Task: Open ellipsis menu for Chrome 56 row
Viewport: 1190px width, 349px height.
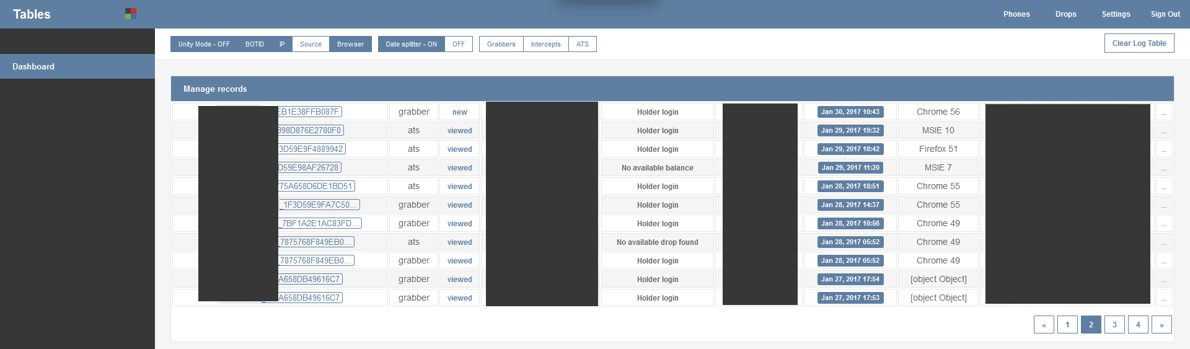Action: tap(1164, 112)
